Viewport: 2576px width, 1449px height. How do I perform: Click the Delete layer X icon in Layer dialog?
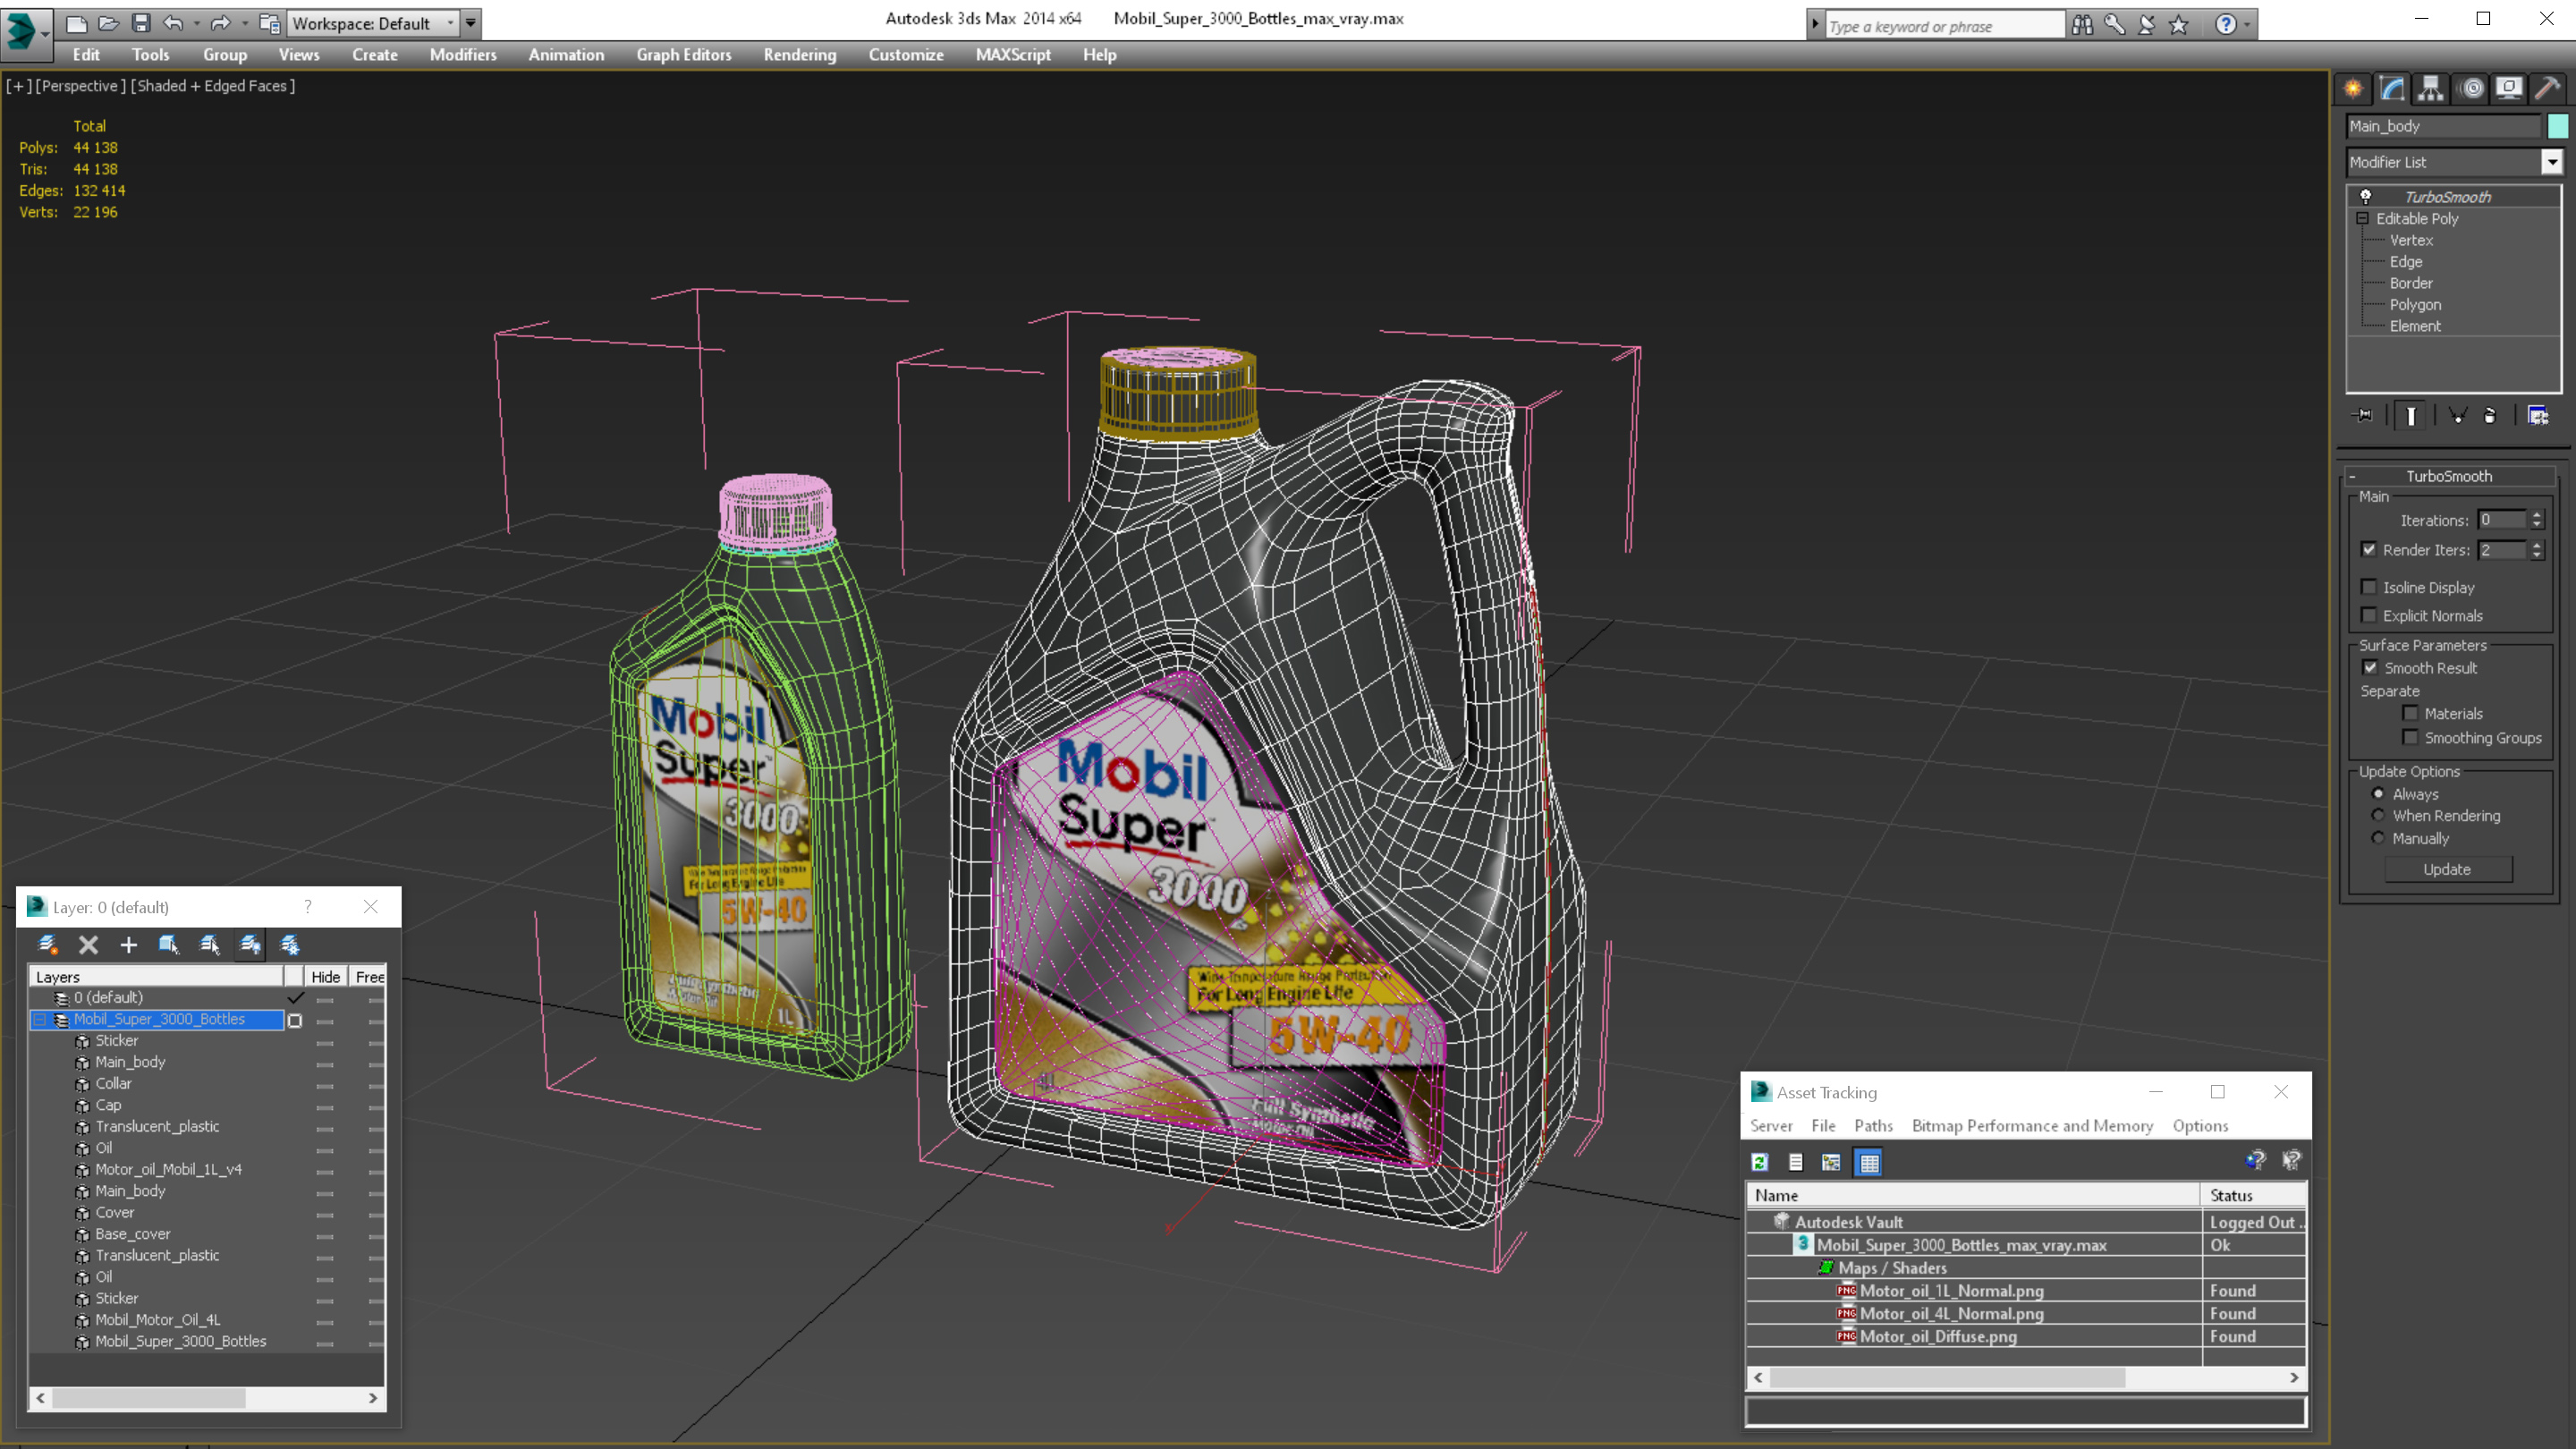tap(88, 944)
